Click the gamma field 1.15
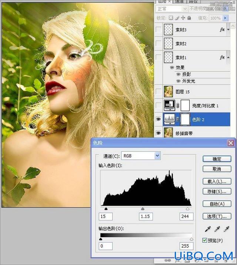The height and width of the screenshot is (265, 237). pyautogui.click(x=146, y=216)
